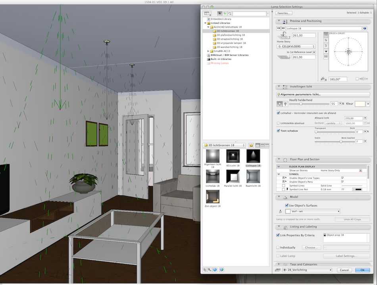
Task: Open the reference level arrow popup
Action: tap(314, 52)
